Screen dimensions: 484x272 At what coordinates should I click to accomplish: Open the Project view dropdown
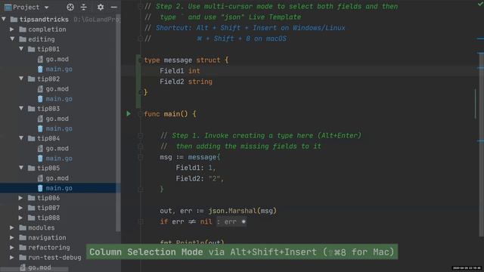(46, 7)
